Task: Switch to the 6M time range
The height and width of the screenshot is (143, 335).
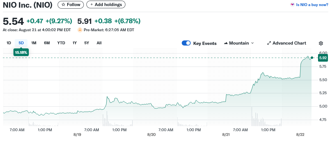Action: (x=47, y=43)
